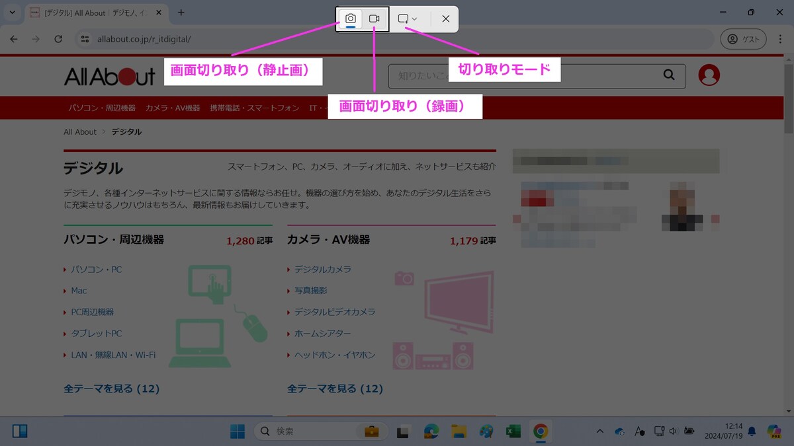Switch to video recording snip mode

click(x=375, y=19)
